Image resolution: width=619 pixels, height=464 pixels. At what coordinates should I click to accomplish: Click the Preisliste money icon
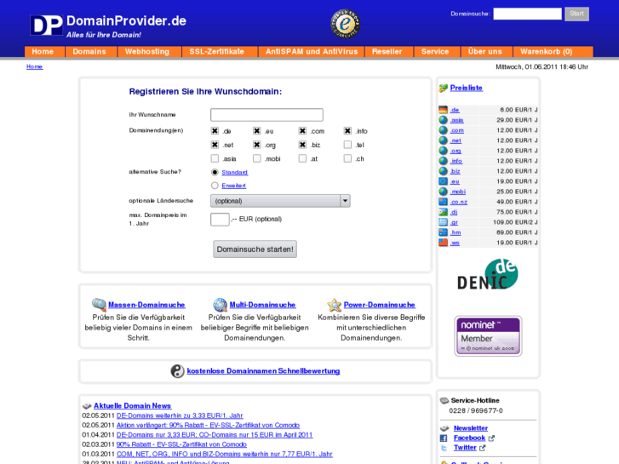pos(444,88)
